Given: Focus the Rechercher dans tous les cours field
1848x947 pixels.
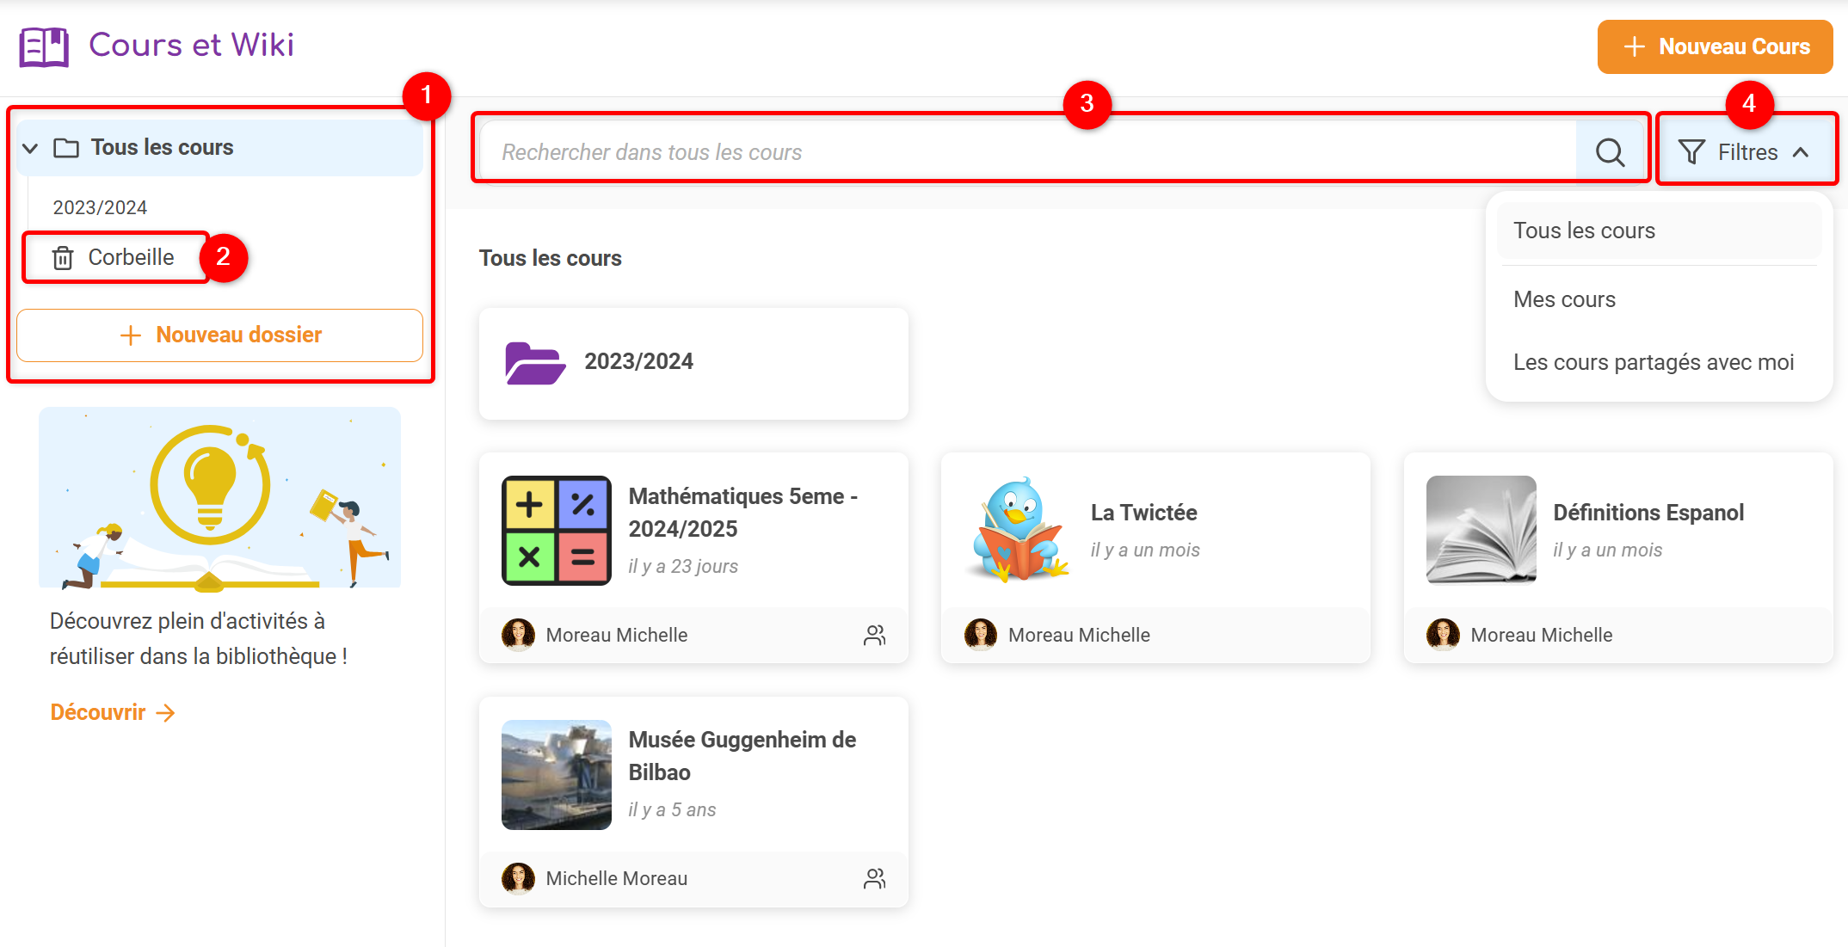Looking at the screenshot, I should (1024, 152).
